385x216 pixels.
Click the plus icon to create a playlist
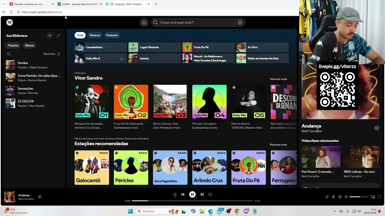pos(50,36)
